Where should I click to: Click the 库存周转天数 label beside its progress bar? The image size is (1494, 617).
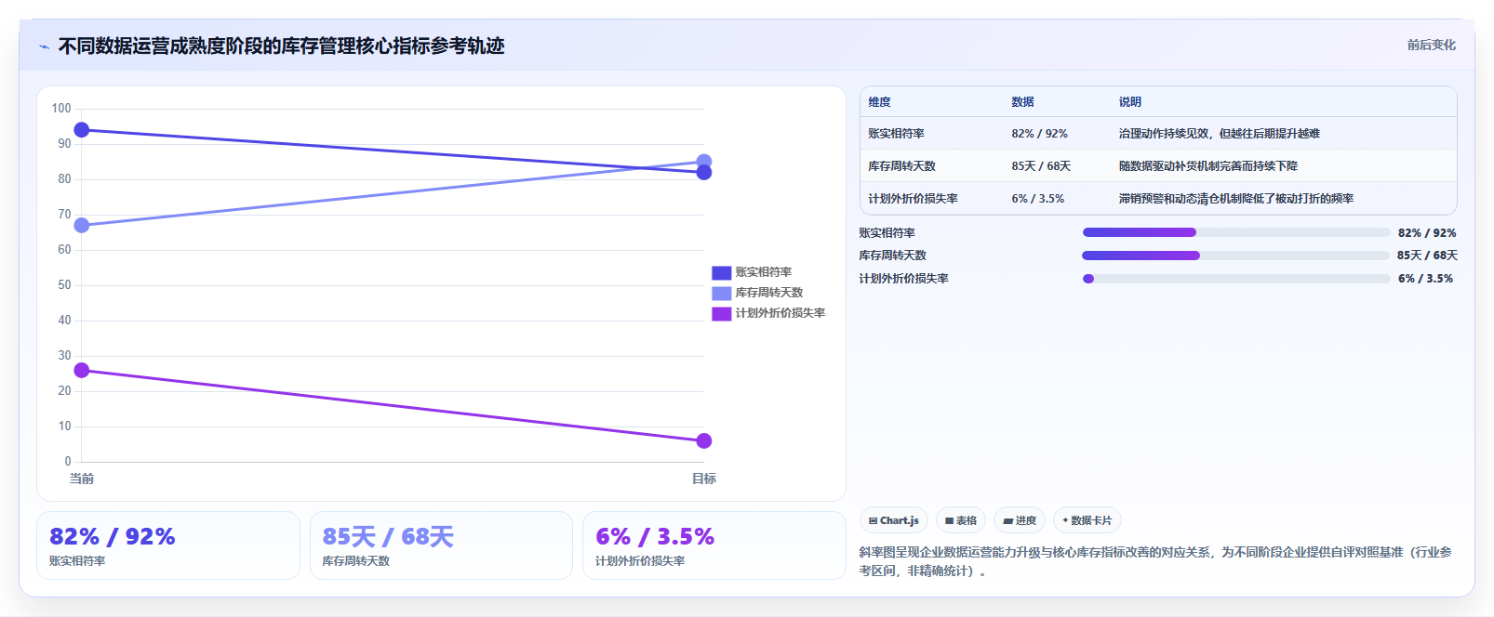click(892, 256)
